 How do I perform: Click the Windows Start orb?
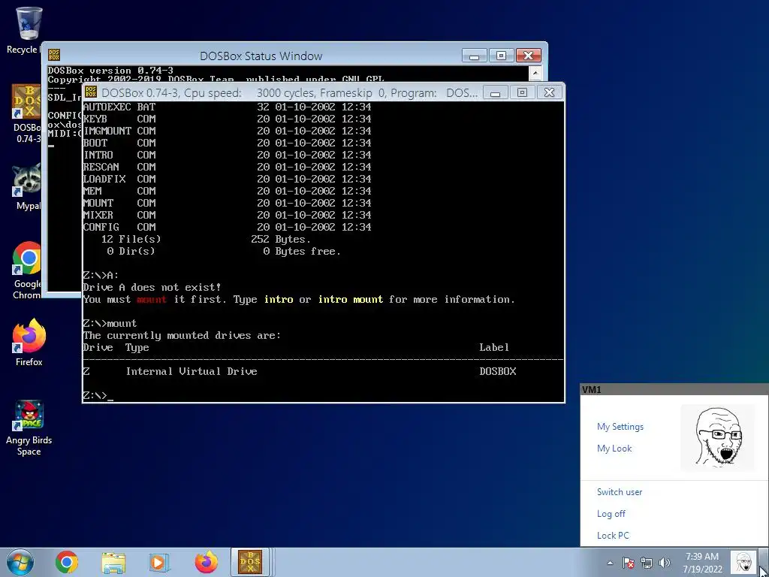[x=19, y=562]
